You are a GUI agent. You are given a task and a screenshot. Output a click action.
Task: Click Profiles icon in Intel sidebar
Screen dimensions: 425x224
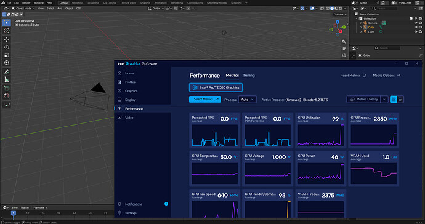(119, 82)
